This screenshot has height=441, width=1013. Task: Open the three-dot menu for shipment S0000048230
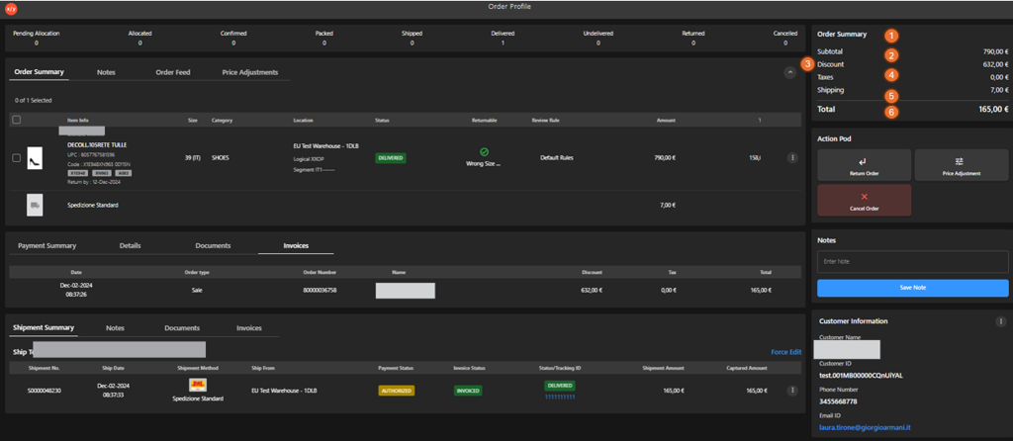point(792,390)
